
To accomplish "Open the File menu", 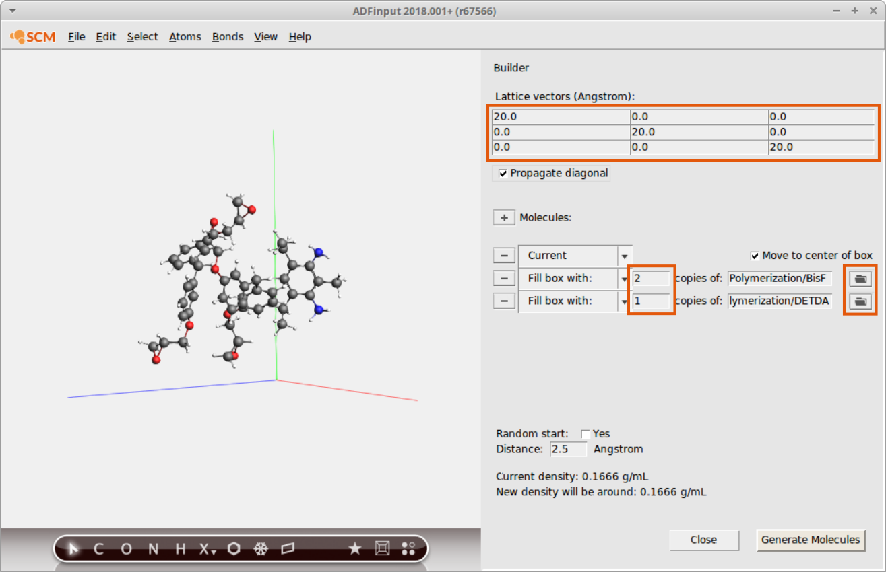I will coord(76,37).
